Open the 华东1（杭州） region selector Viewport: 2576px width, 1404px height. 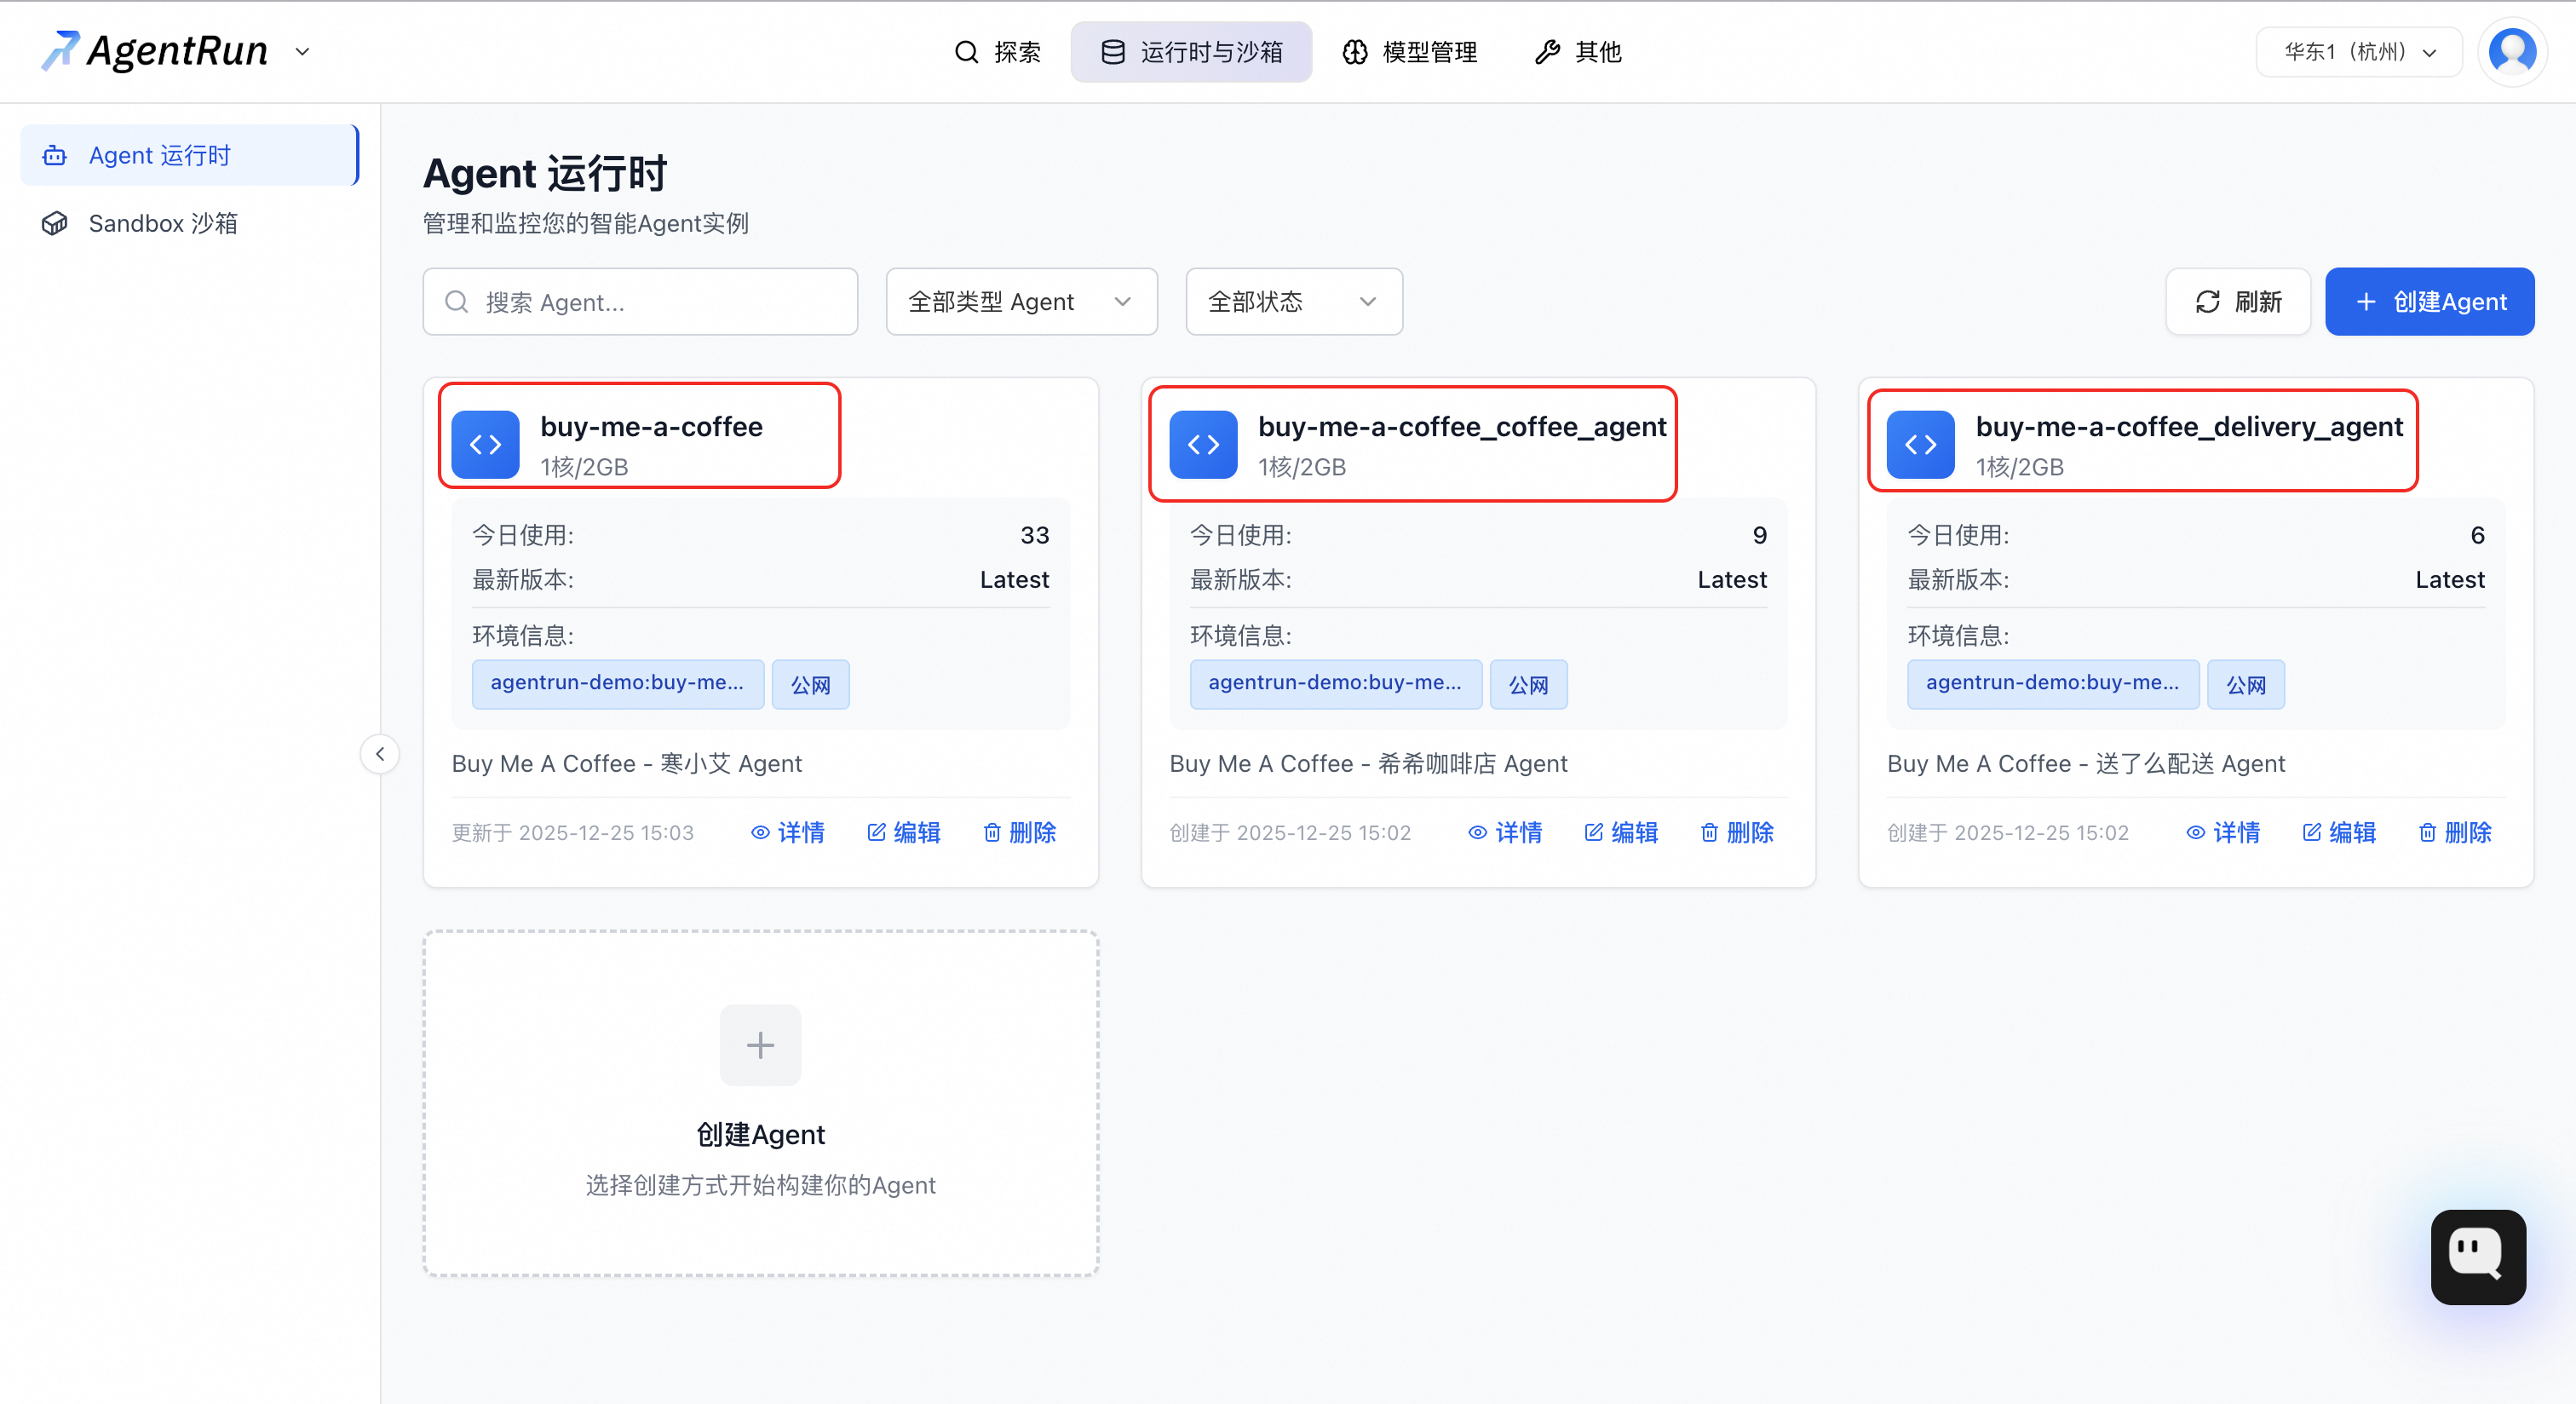tap(2359, 52)
